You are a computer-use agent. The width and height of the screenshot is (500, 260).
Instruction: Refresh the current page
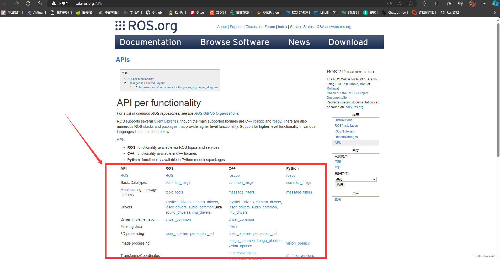[28, 3]
